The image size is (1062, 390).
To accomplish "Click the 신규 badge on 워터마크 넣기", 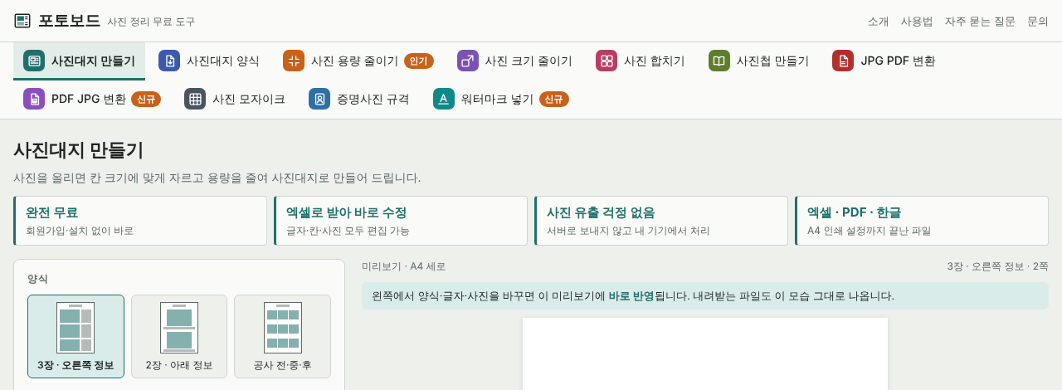I will point(554,99).
